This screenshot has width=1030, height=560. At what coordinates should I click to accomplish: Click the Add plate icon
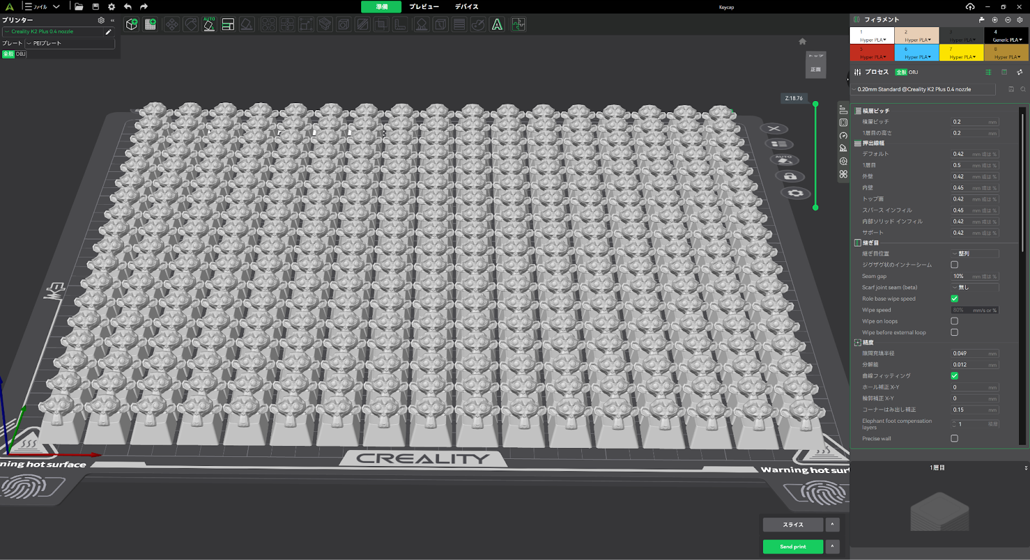coord(151,24)
